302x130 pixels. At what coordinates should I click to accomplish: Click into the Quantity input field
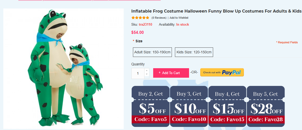(138, 73)
